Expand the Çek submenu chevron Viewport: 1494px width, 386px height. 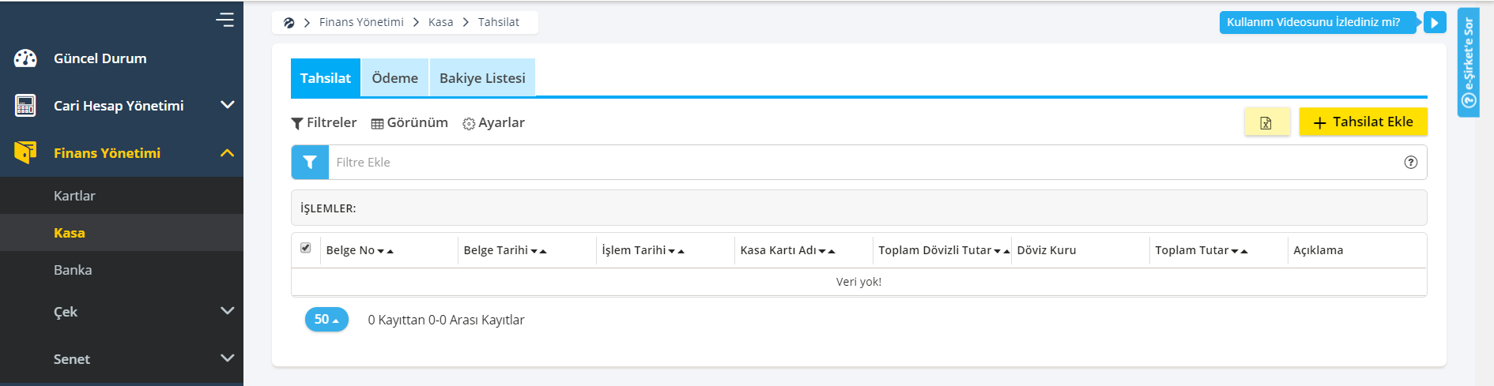pyautogui.click(x=228, y=311)
